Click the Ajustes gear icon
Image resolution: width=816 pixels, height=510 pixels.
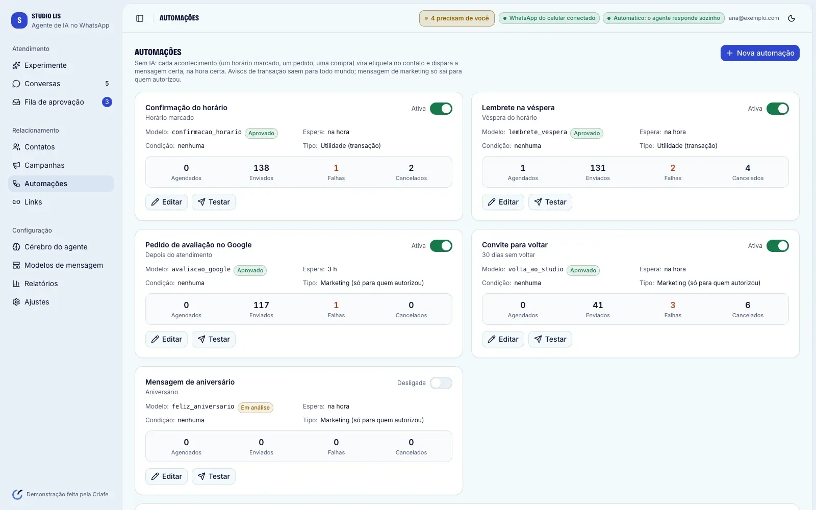click(16, 302)
